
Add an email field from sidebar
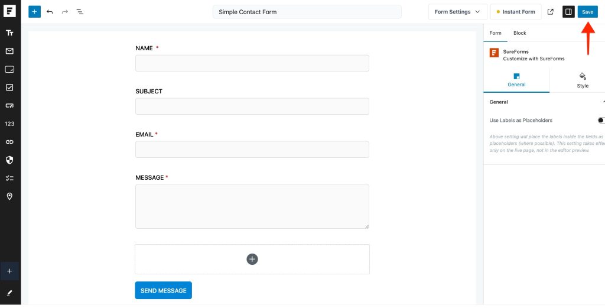[9, 51]
